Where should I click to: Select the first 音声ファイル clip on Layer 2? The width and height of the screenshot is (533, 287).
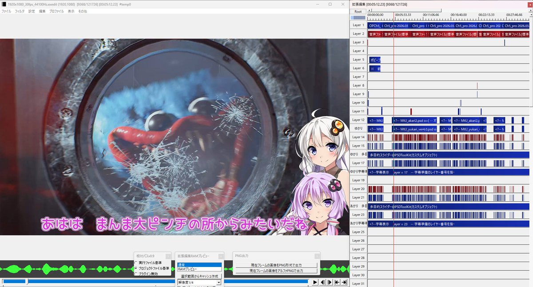tap(374, 34)
